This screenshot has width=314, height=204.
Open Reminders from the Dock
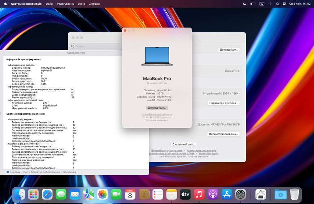coord(158,194)
